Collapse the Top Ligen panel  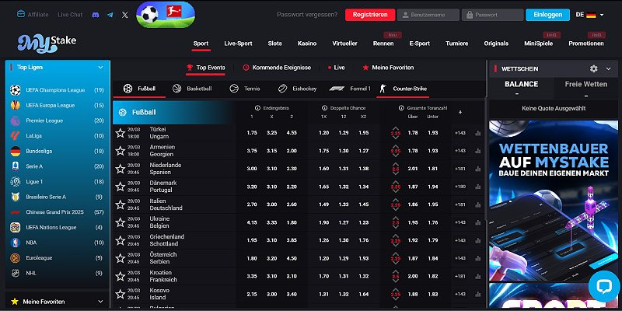click(100, 68)
